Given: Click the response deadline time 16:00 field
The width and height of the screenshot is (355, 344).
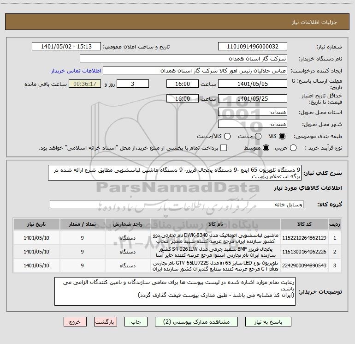Looking at the screenshot, I should click(183, 84).
